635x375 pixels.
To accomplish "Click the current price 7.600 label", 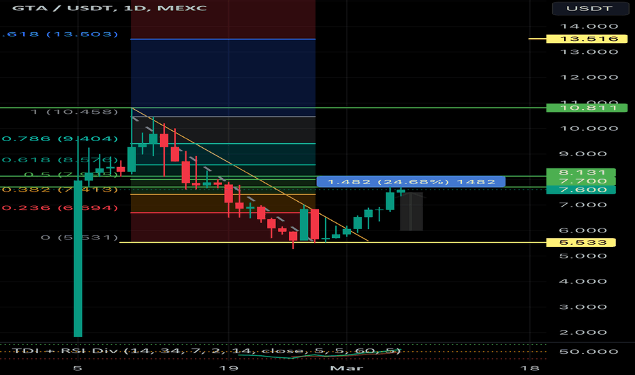I will click(x=580, y=190).
